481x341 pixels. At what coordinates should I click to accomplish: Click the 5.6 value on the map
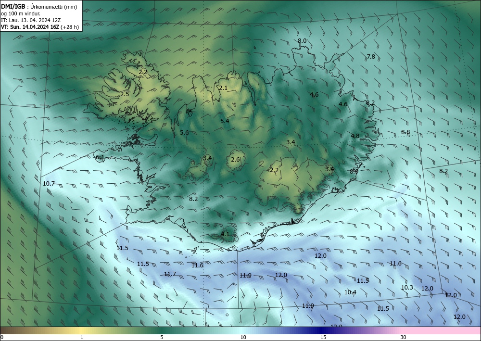point(184,132)
